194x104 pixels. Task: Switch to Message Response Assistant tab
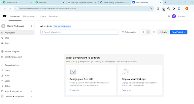82,2
